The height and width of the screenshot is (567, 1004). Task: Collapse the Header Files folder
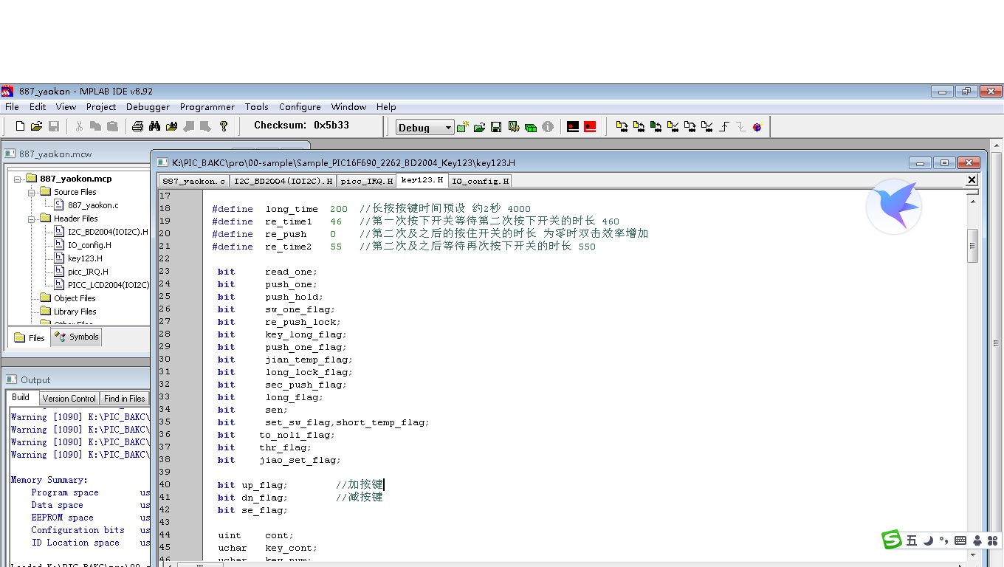pyautogui.click(x=32, y=219)
